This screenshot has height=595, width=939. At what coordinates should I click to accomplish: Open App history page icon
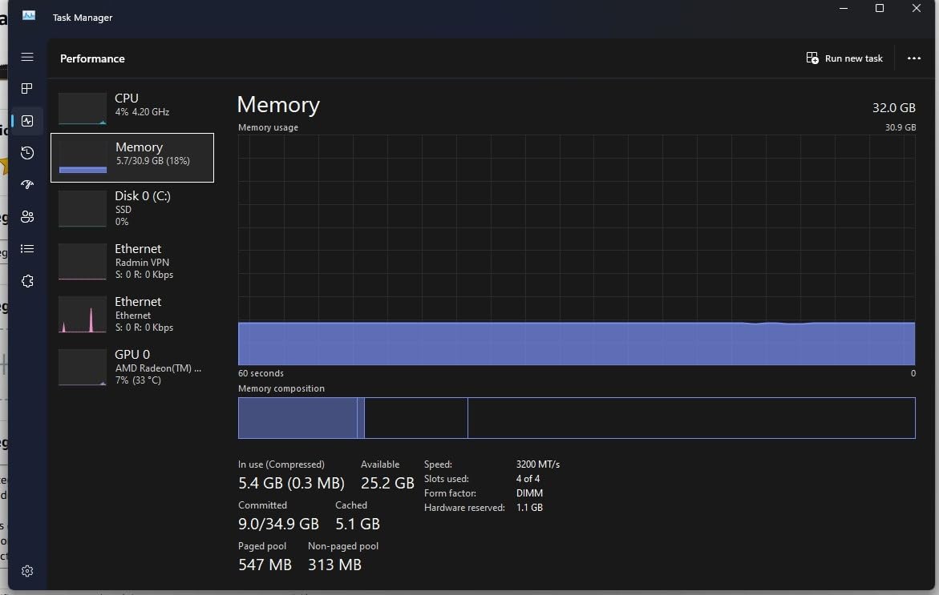(27, 152)
